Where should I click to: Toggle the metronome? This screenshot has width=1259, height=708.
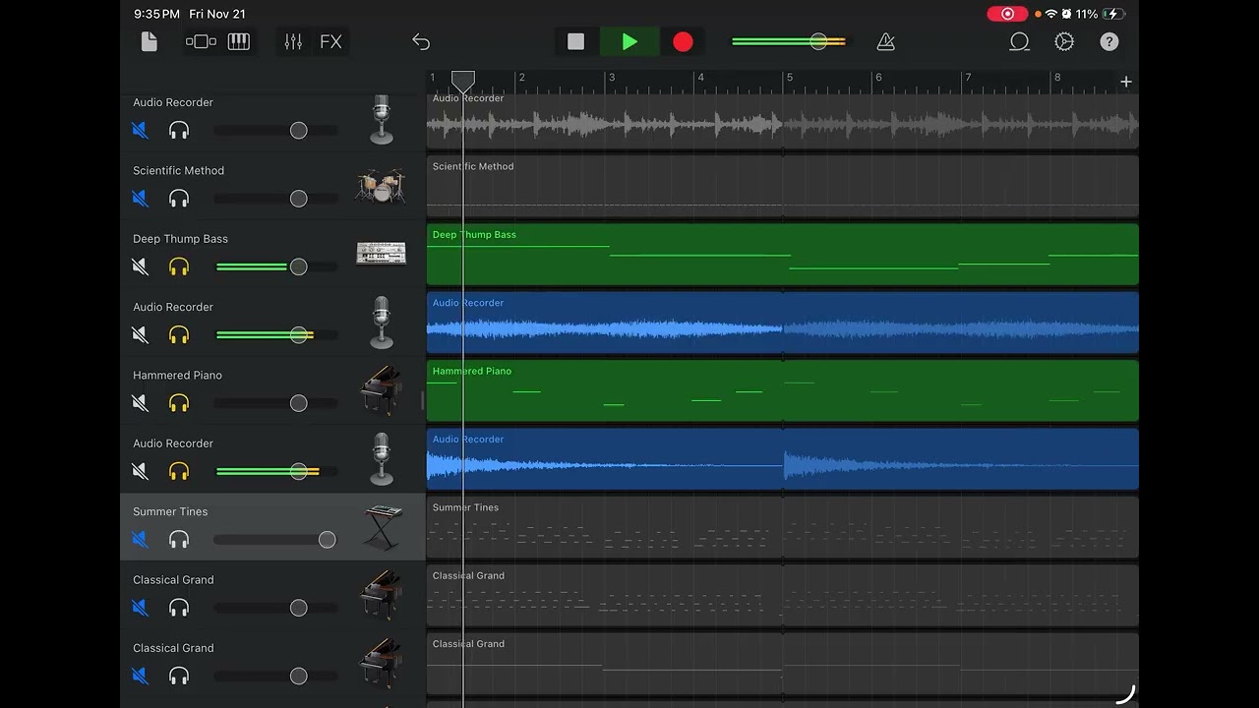pos(886,41)
